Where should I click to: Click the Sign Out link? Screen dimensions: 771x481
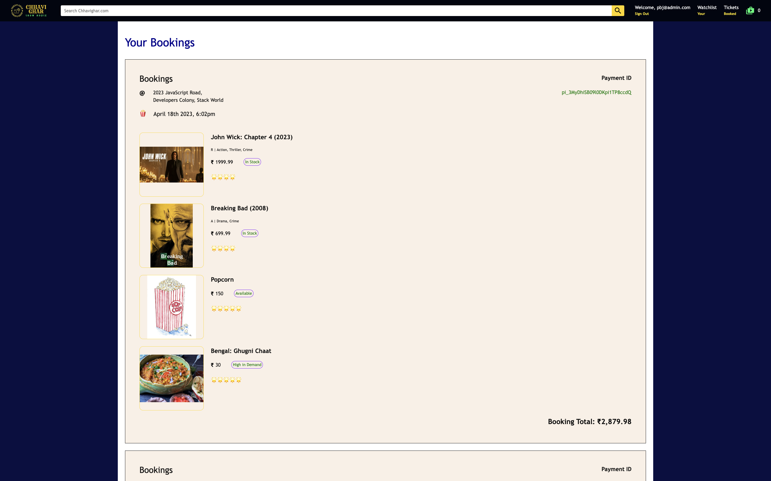(x=641, y=14)
